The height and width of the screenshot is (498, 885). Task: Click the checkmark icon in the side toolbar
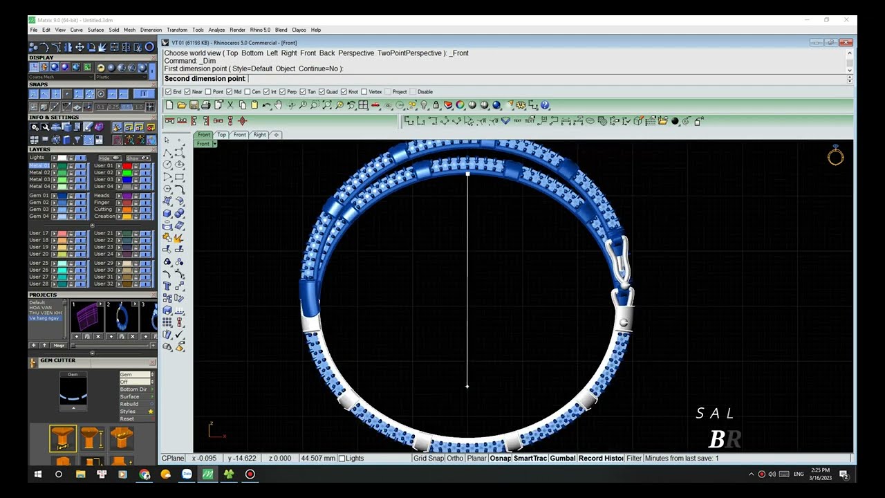coord(180,335)
